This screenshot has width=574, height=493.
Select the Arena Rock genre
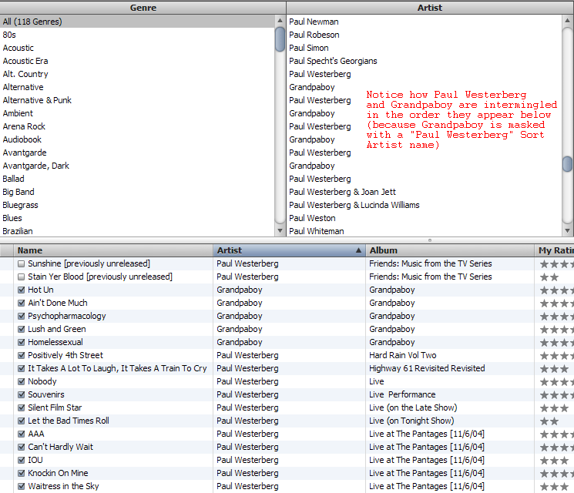137,126
